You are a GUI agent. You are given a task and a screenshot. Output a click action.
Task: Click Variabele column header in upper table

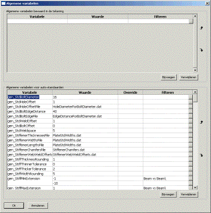(37, 17)
